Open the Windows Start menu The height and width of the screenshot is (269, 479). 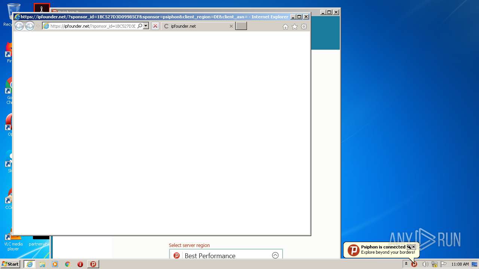pyautogui.click(x=10, y=264)
